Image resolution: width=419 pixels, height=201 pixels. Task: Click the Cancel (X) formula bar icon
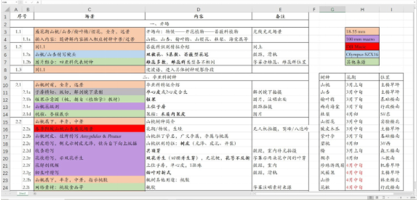click(x=26, y=2)
